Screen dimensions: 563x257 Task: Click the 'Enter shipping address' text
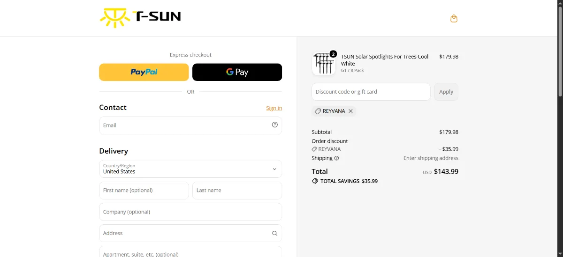tap(431, 158)
